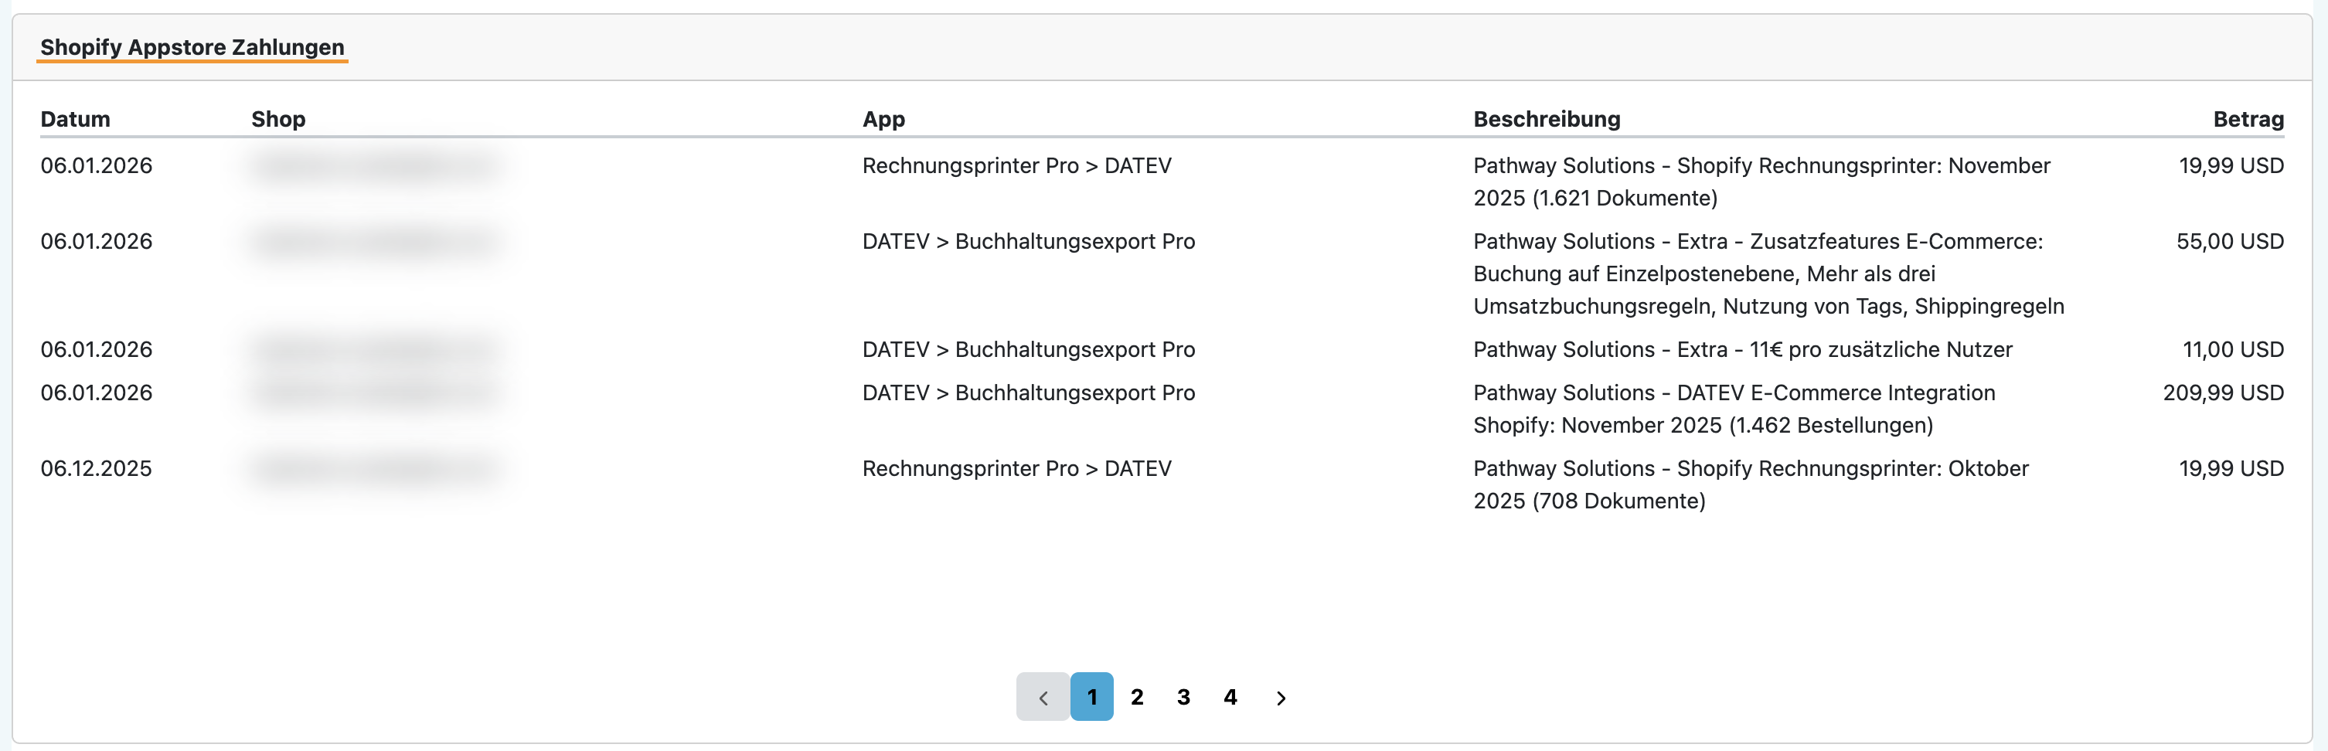Click the 209,99 USD amount
2328x751 pixels.
2222,393
